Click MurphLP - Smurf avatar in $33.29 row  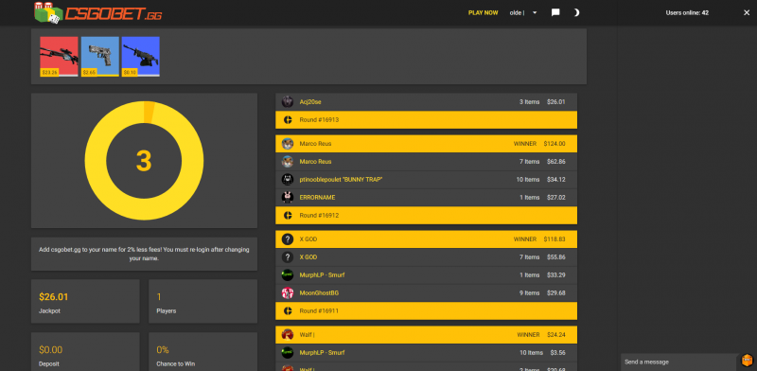coord(288,274)
